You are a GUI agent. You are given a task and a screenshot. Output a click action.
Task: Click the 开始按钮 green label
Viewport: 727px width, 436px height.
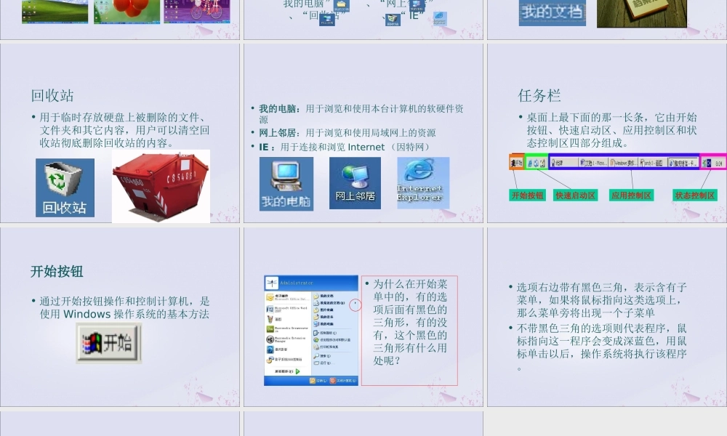tap(527, 195)
